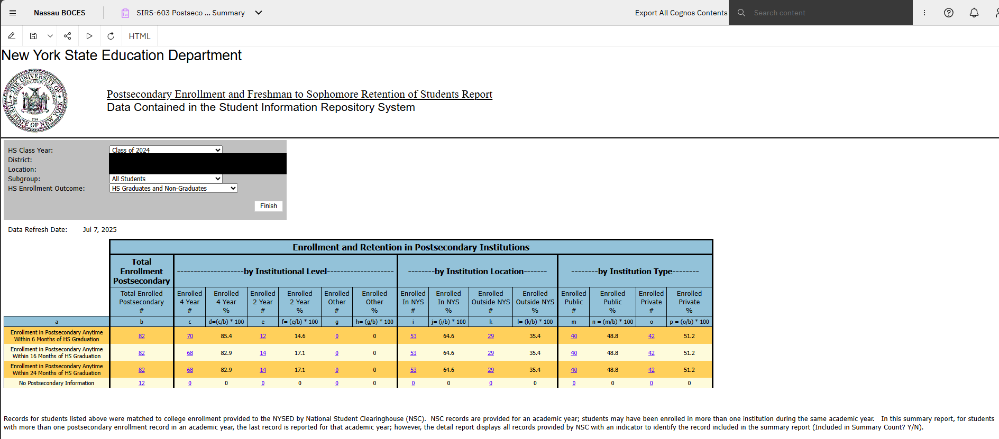
Task: Select the 85.4 percent cell
Action: pyautogui.click(x=226, y=336)
